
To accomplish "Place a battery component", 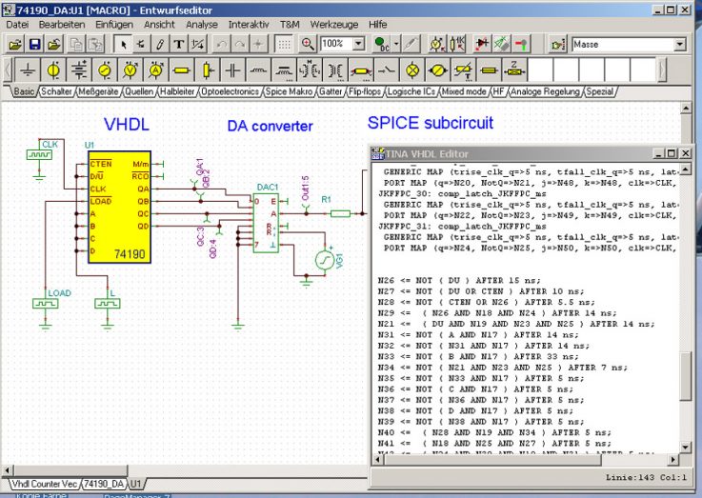I will [x=79, y=70].
